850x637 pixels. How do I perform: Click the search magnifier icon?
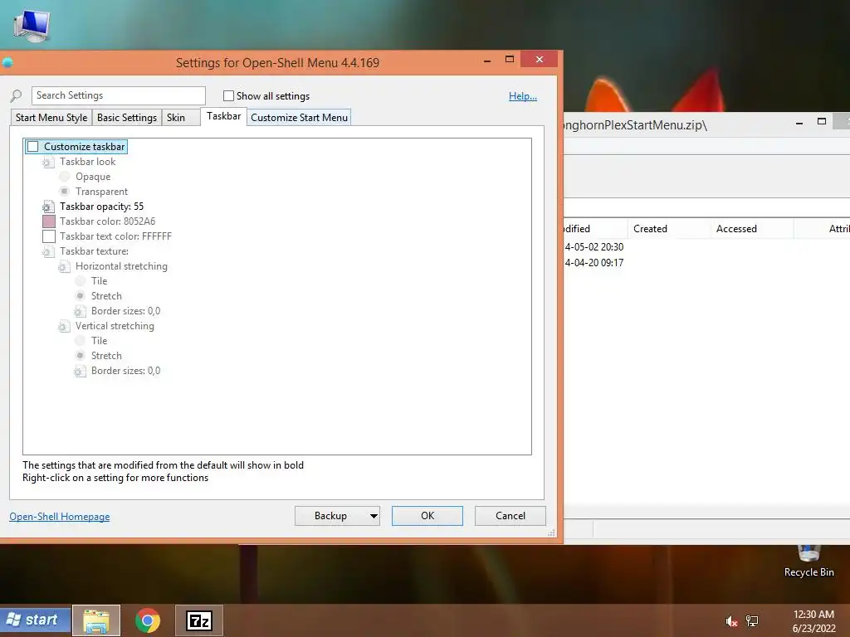tap(17, 96)
